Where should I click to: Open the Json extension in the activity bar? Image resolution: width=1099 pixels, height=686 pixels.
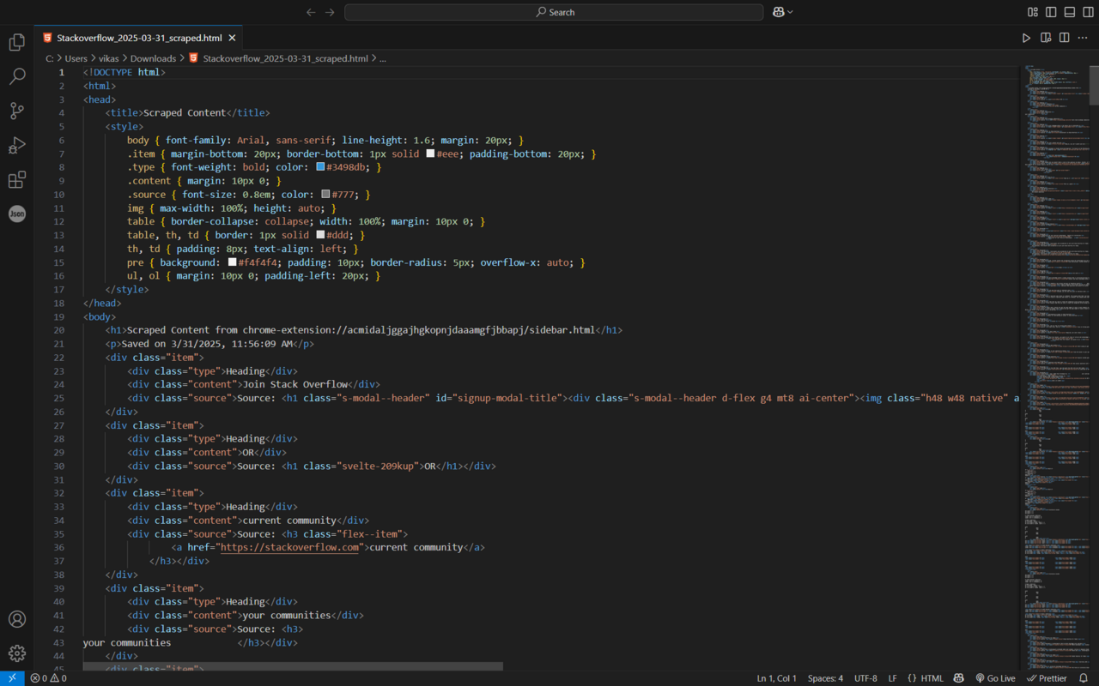(x=16, y=214)
